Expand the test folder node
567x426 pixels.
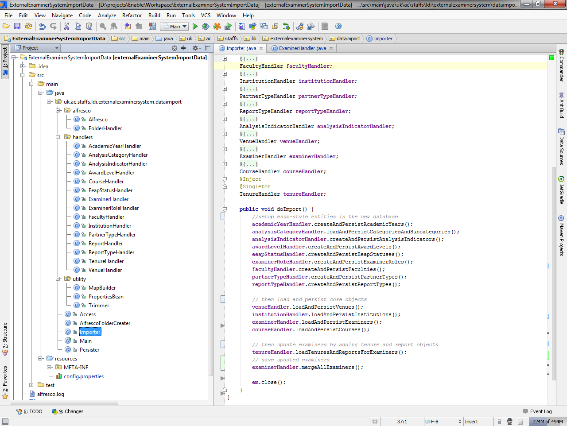click(31, 385)
